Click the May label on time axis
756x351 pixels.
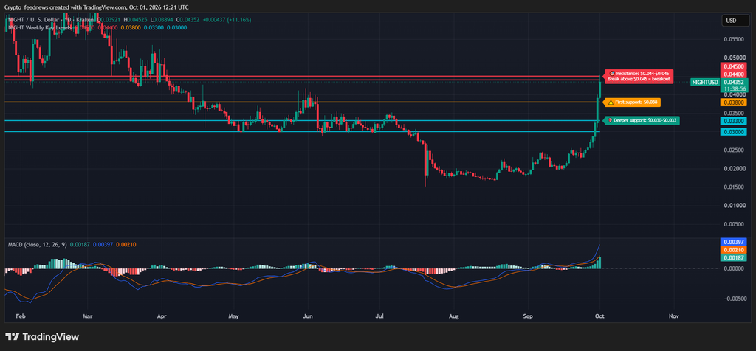[x=234, y=316]
